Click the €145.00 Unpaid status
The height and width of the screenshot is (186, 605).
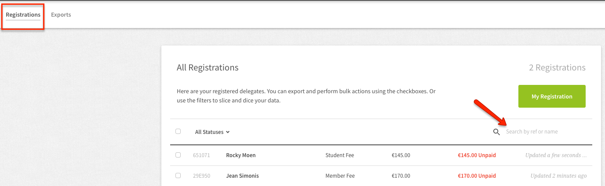477,155
